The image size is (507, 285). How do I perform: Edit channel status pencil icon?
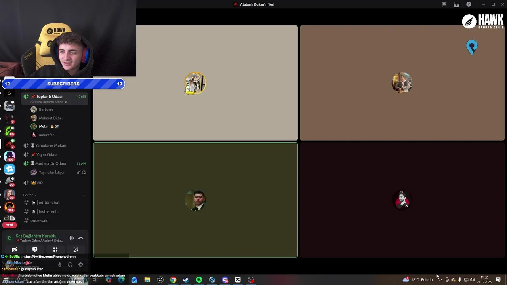tap(66, 102)
